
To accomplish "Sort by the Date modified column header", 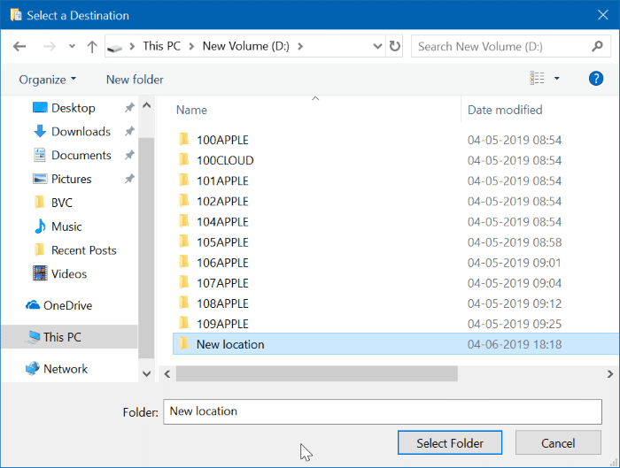I will [x=505, y=111].
